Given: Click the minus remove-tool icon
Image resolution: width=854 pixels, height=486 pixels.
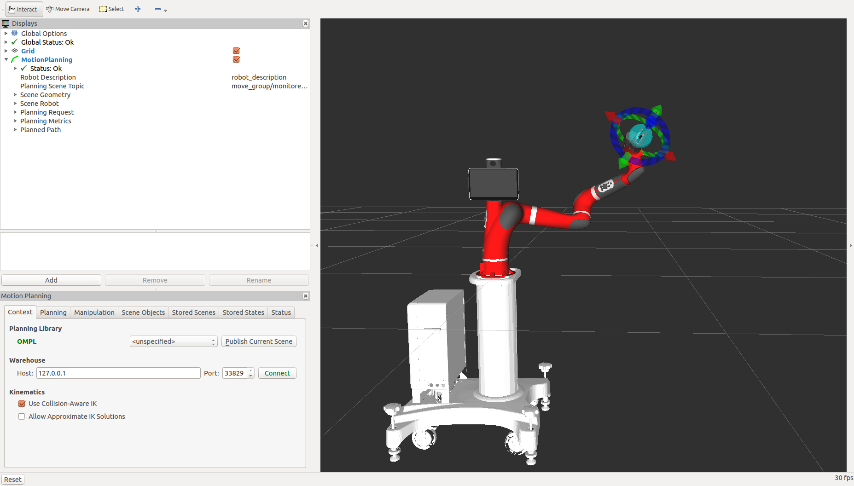Looking at the screenshot, I should click(x=158, y=9).
